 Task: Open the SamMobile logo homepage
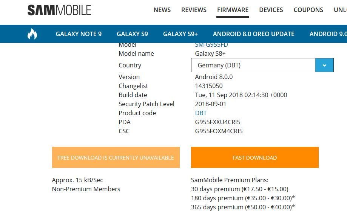click(59, 10)
